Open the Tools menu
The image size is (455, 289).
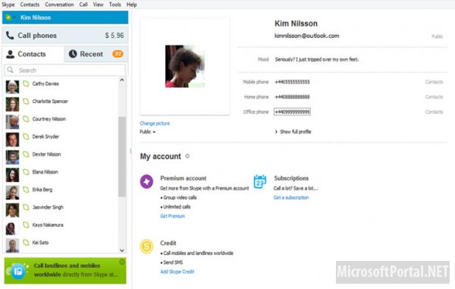coord(115,5)
